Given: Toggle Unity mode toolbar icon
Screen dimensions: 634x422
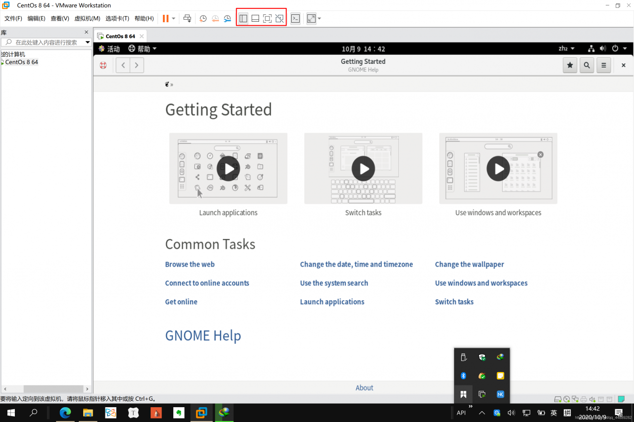Looking at the screenshot, I should click(x=279, y=18).
